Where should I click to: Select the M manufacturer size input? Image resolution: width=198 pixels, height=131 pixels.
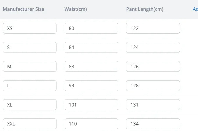coord(29,67)
